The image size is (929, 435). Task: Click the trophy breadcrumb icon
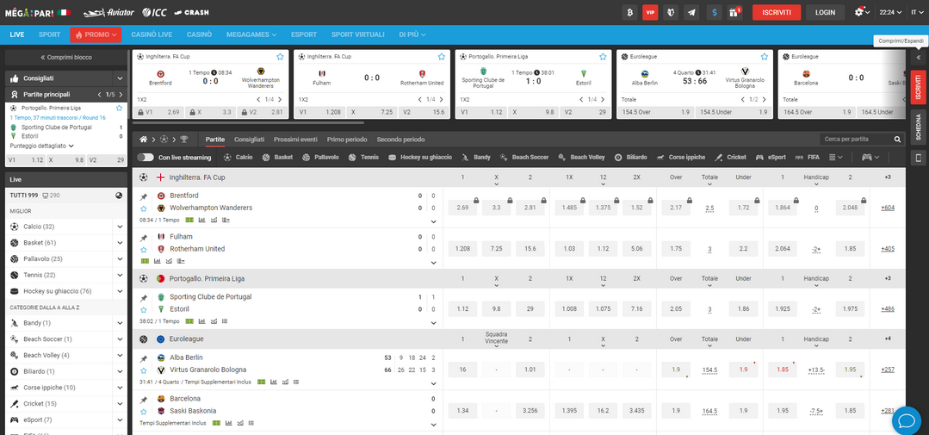pos(183,140)
